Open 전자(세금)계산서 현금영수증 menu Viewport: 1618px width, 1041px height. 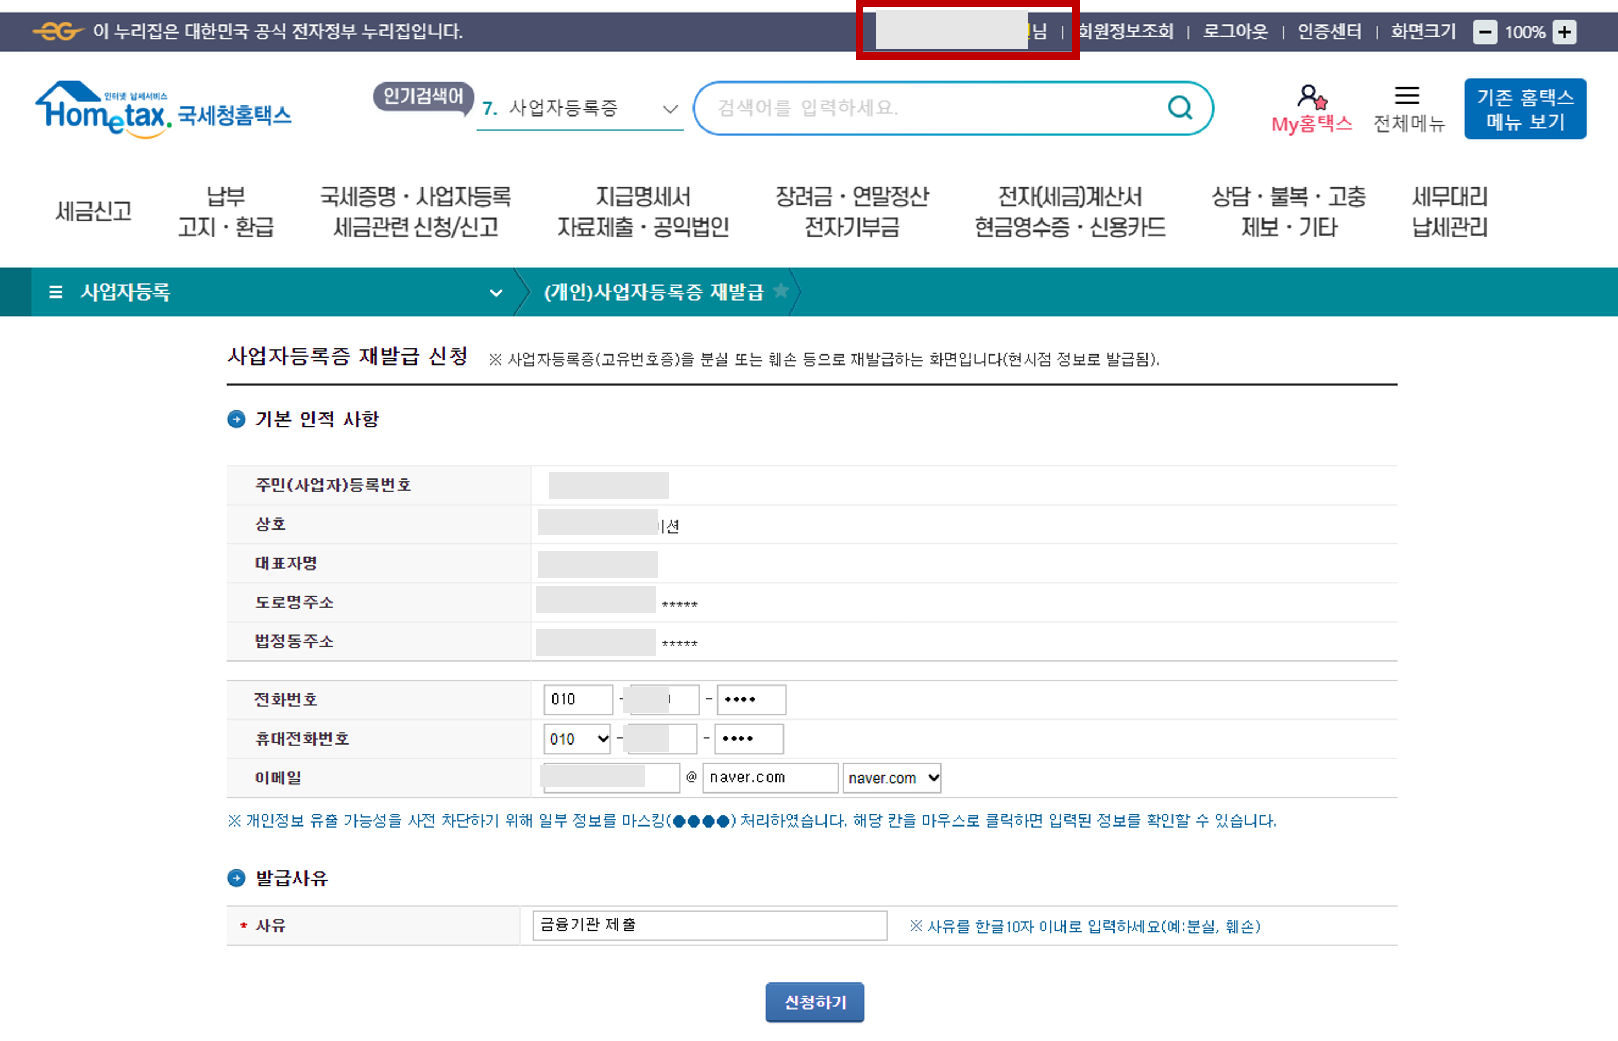coord(1069,212)
